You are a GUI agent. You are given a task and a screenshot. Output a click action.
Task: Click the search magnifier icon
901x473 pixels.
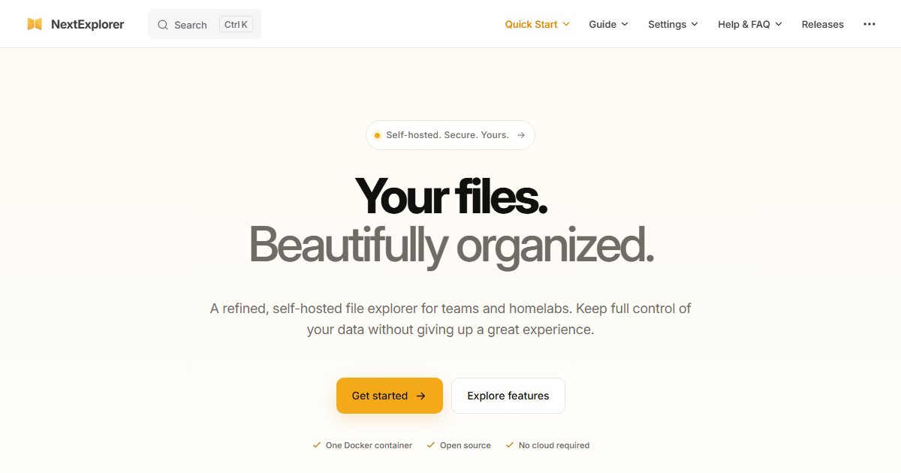click(x=163, y=25)
